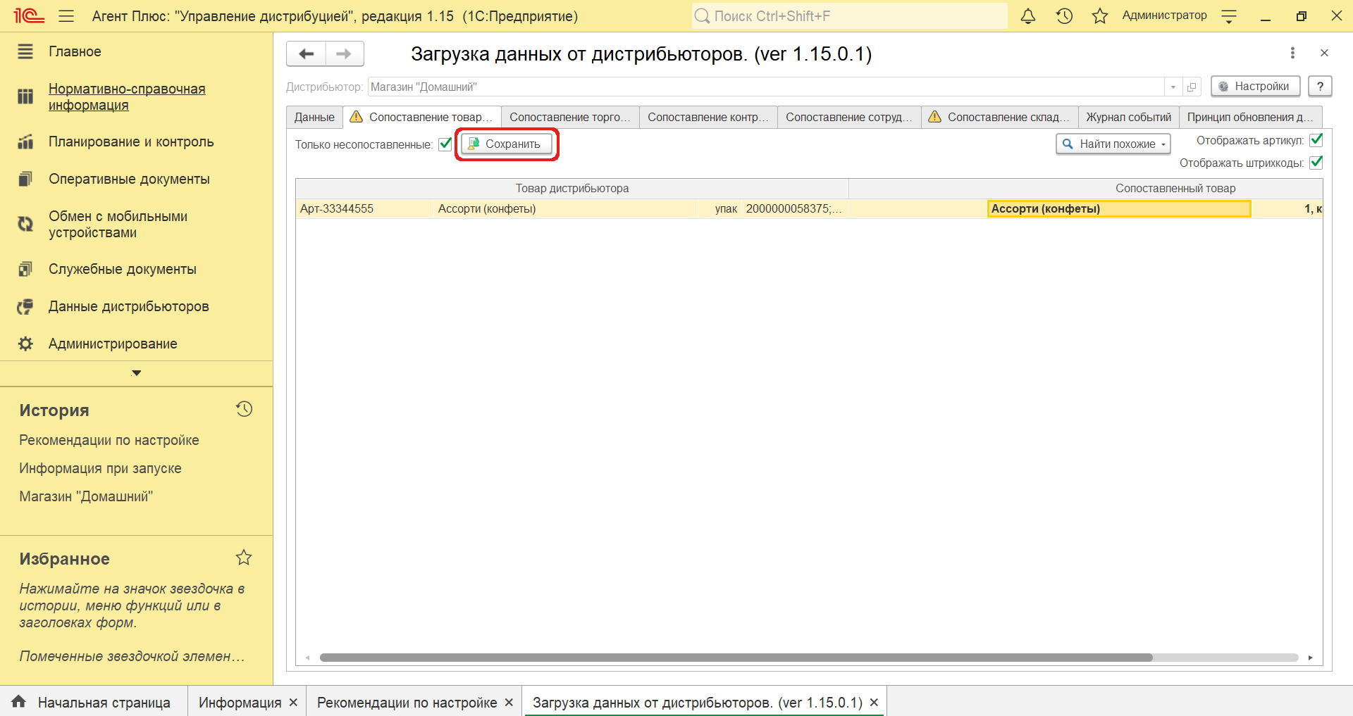
Task: Open the 1C main menu logo
Action: [29, 15]
